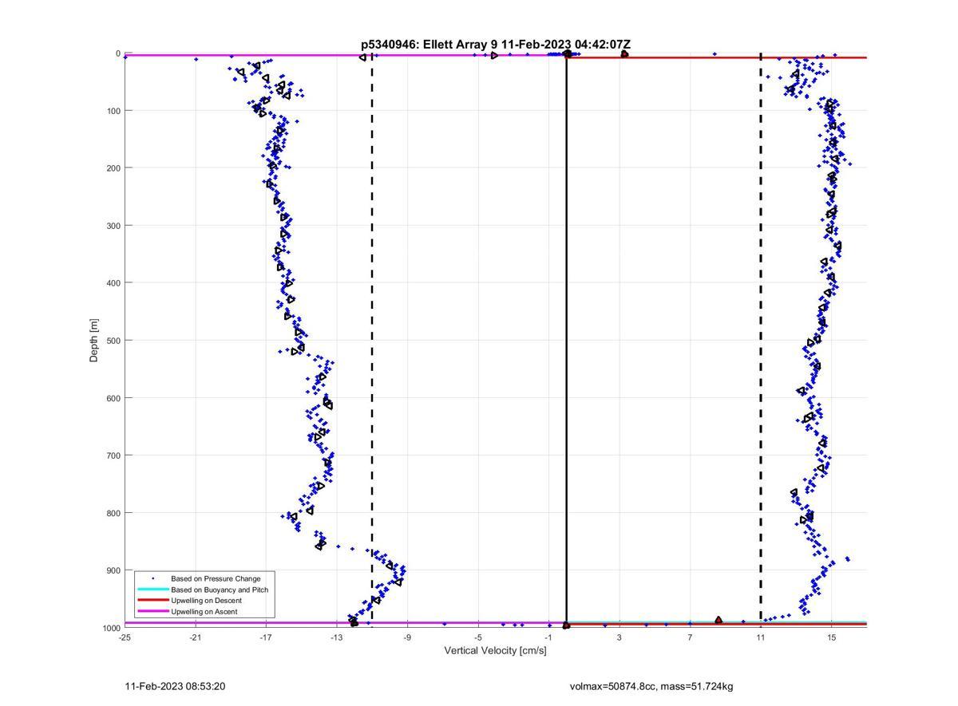The height and width of the screenshot is (706, 958).
Task: Click the plot title 'p5340946: Ellett Array 9'
Action: click(x=430, y=45)
